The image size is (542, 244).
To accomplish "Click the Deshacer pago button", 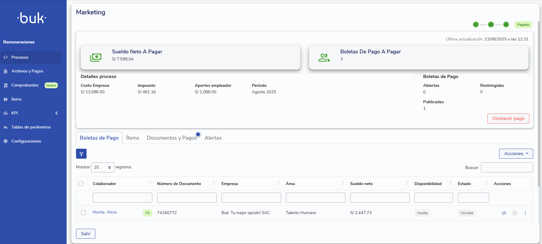I will (x=508, y=118).
